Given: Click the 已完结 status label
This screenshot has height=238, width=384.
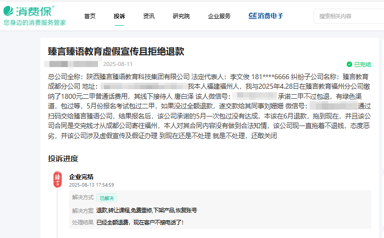Looking at the screenshot, I should tap(362, 65).
